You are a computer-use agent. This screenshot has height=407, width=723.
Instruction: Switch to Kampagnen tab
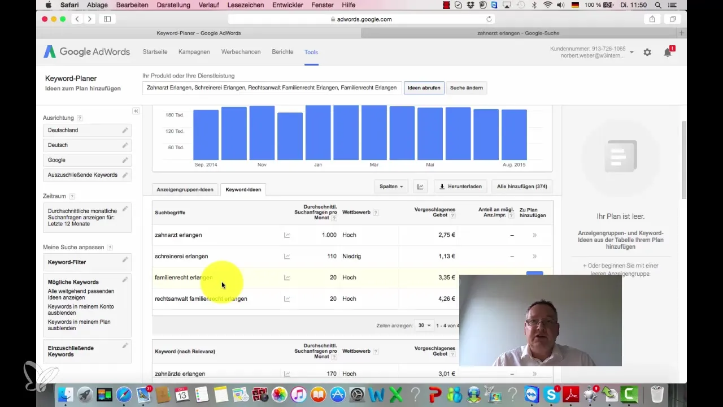point(194,51)
